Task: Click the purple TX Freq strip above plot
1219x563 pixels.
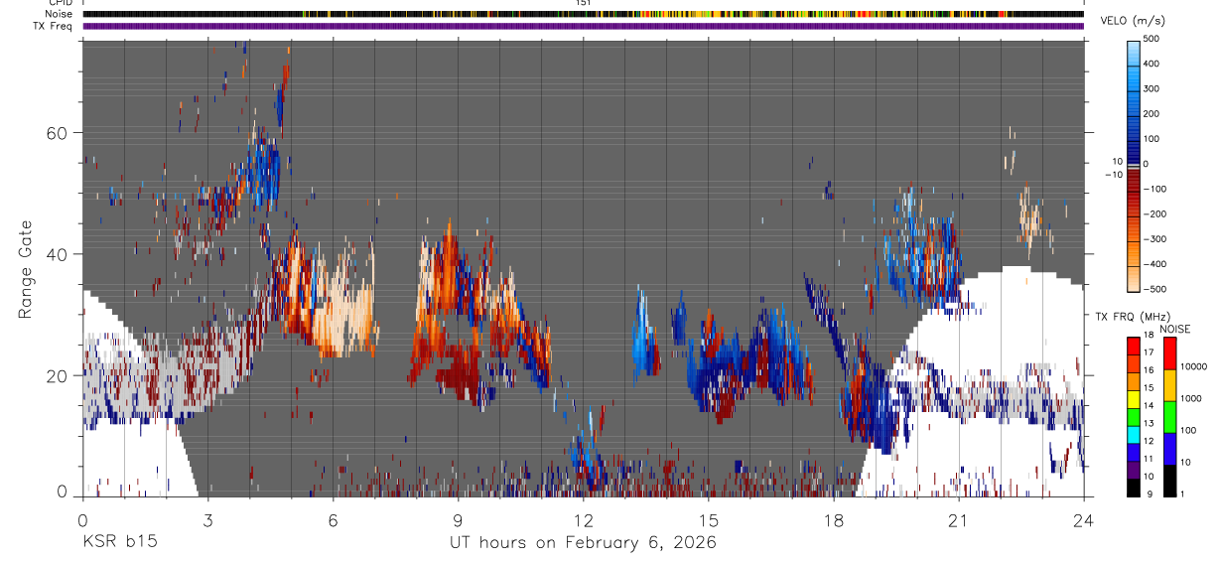Action: tap(583, 26)
